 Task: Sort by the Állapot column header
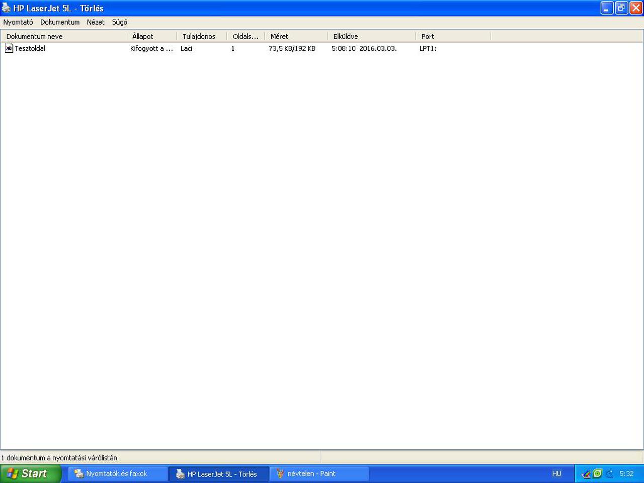(x=151, y=36)
